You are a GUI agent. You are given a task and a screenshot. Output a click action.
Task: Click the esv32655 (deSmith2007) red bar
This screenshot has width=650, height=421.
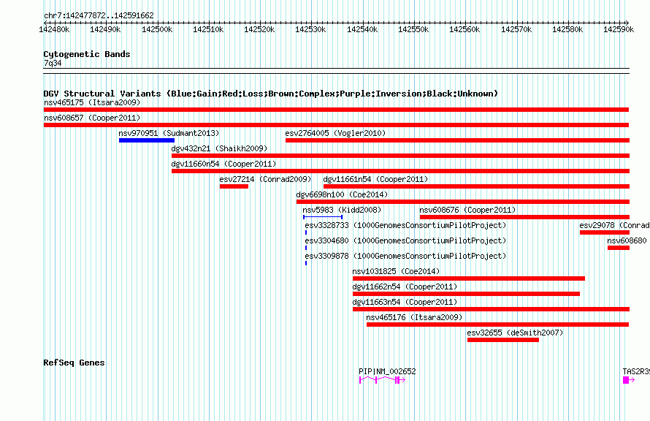click(x=503, y=340)
